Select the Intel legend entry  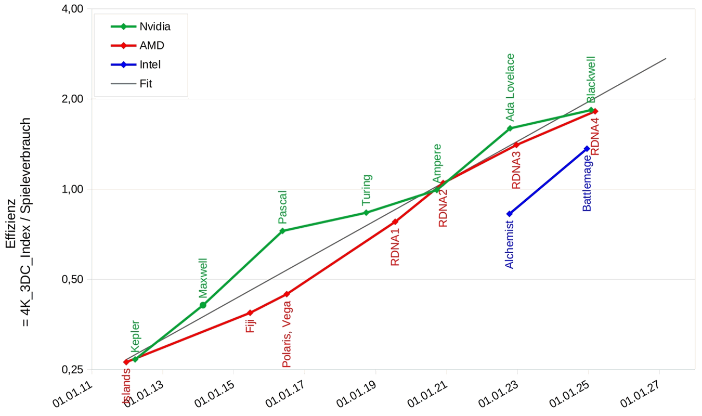[x=150, y=64]
